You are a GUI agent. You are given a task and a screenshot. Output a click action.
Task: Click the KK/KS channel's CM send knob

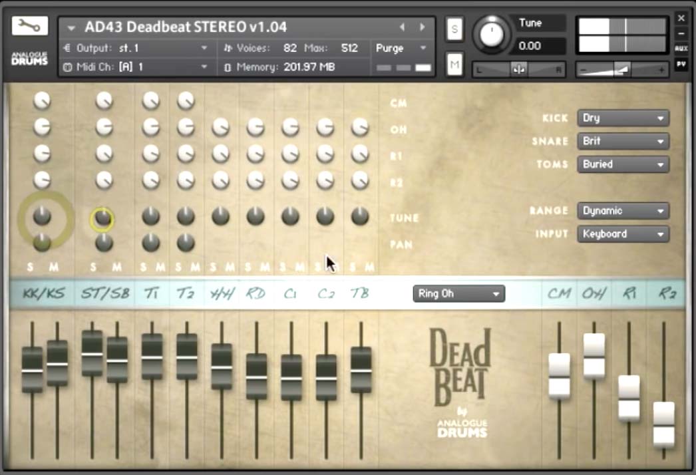tap(42, 101)
